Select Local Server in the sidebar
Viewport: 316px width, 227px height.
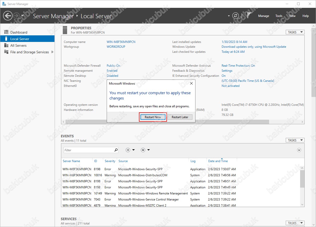coord(27,39)
